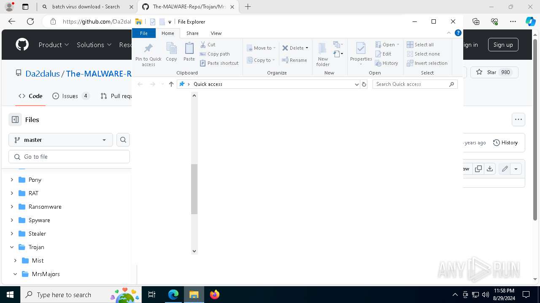
Task: Refresh the Quick access view
Action: point(364,84)
